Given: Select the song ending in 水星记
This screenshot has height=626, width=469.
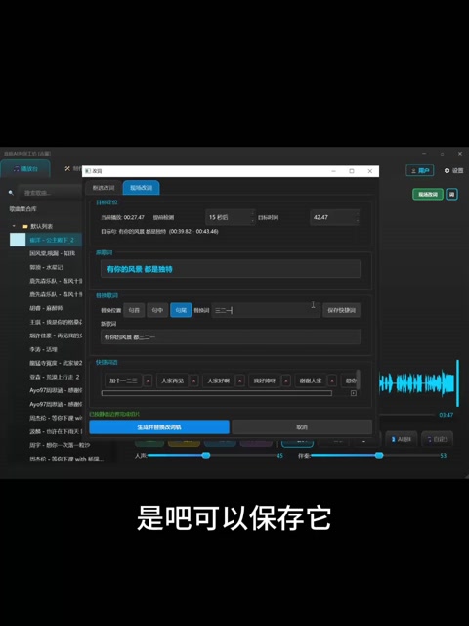Looking at the screenshot, I should coord(46,267).
